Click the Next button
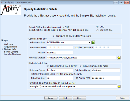Image resolution: width=132 pixels, height=102 pixels. (x=79, y=98)
